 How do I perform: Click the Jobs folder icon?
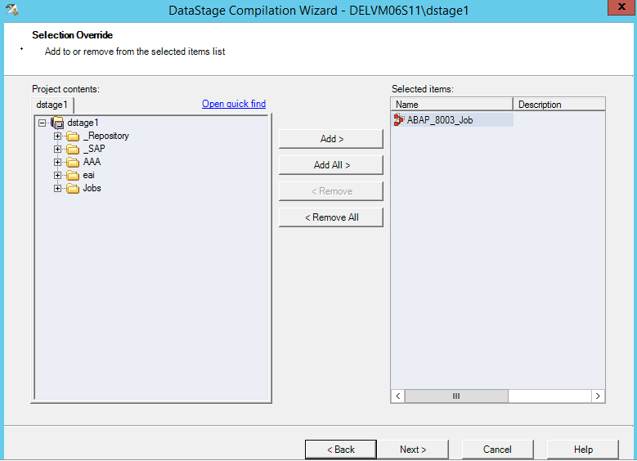73,189
